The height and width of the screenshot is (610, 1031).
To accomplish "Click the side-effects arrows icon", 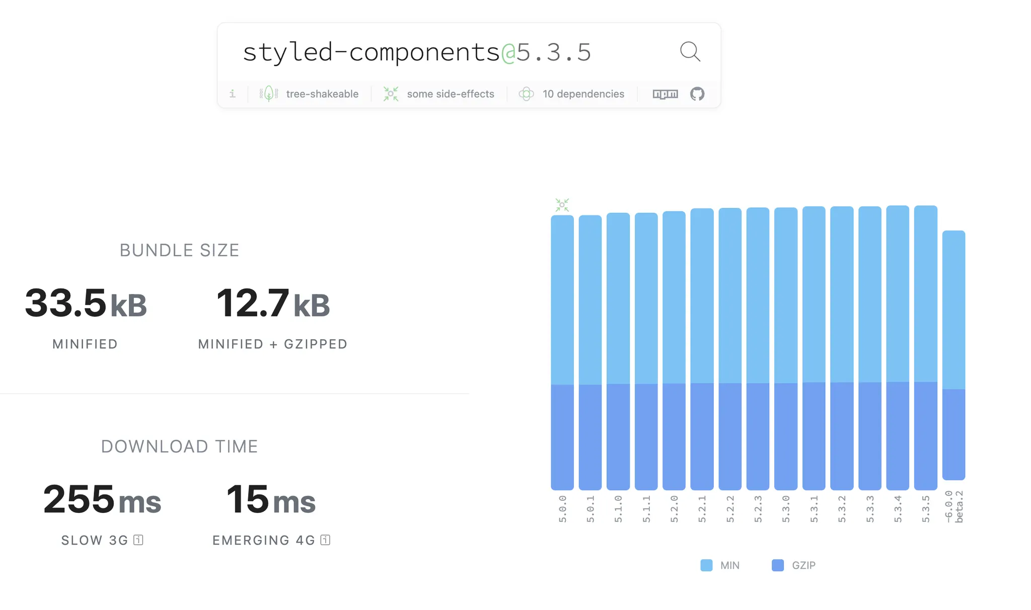I will pyautogui.click(x=391, y=94).
